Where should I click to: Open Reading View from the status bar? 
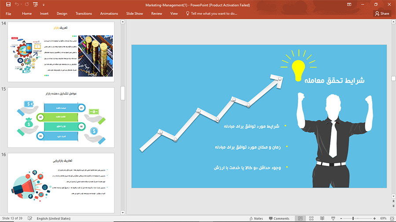[322, 218]
